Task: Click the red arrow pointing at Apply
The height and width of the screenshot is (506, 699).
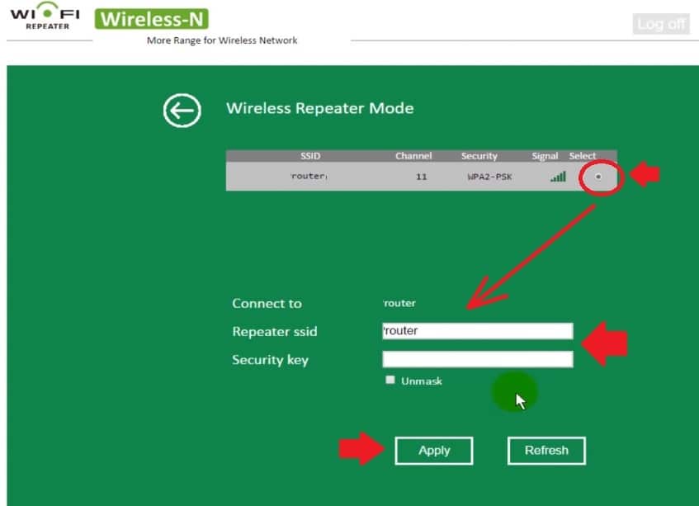Action: (361, 450)
